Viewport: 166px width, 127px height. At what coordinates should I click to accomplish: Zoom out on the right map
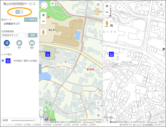tap(107, 12)
